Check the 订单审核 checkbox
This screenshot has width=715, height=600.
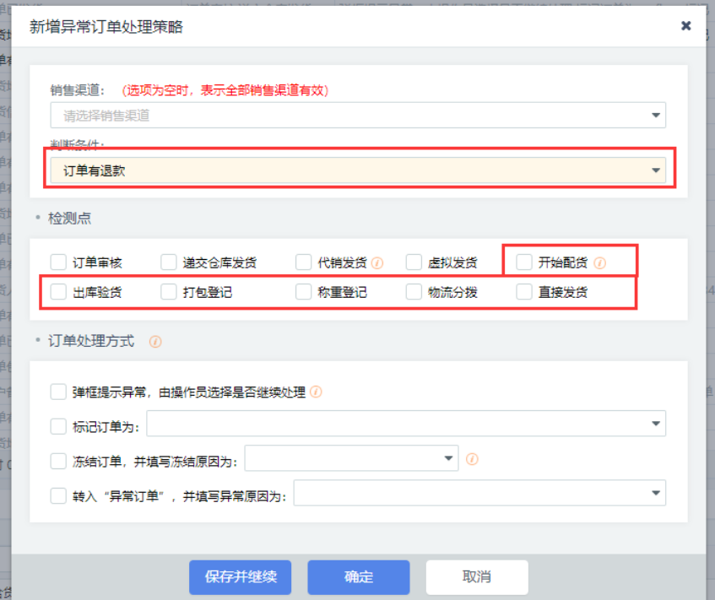(58, 262)
